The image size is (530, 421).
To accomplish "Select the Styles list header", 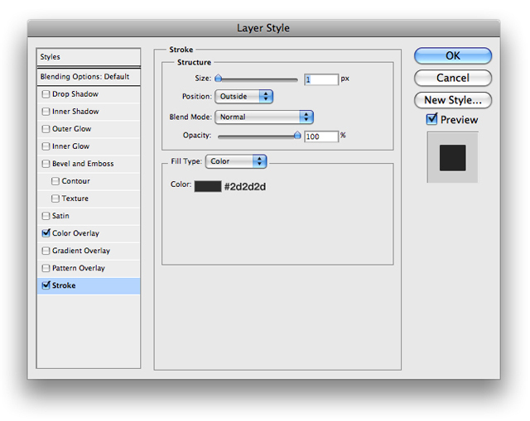I will [89, 57].
